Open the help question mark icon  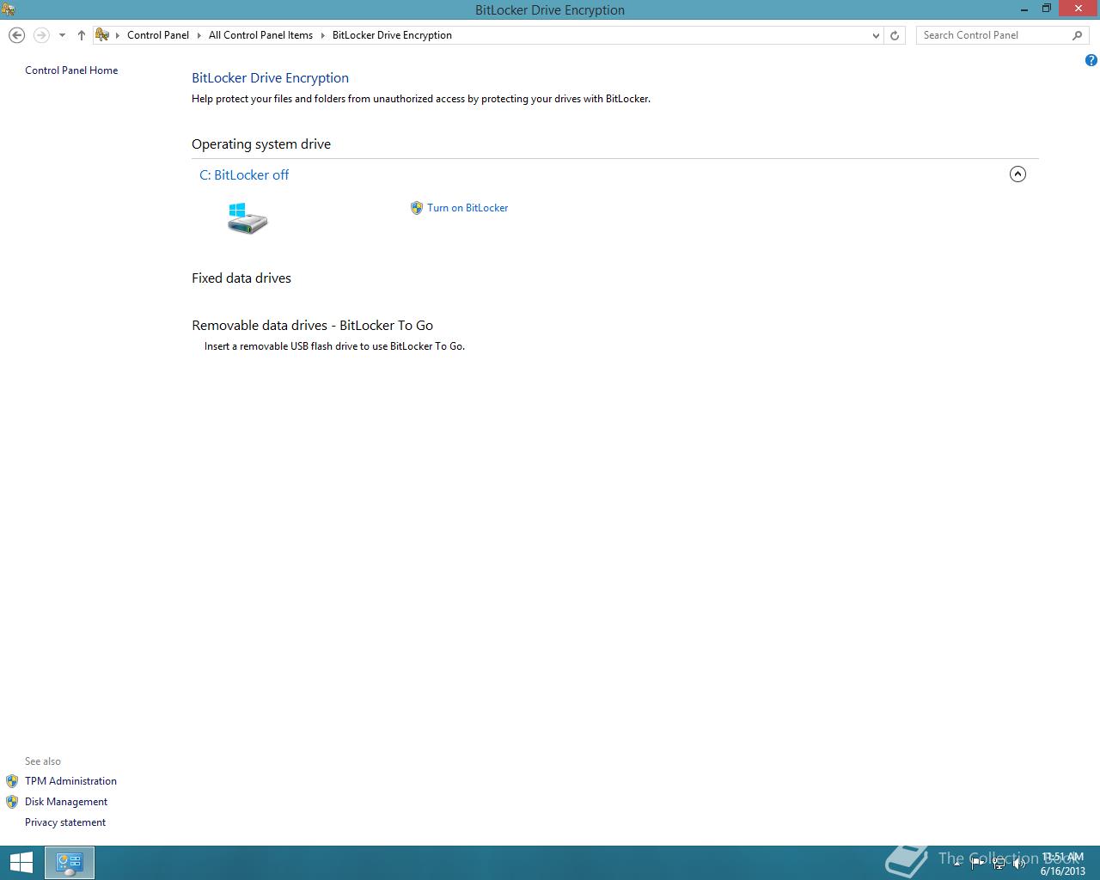tap(1091, 60)
